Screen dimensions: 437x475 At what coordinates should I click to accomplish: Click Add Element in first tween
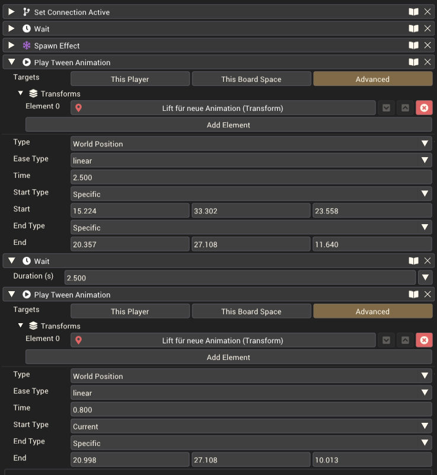click(229, 125)
